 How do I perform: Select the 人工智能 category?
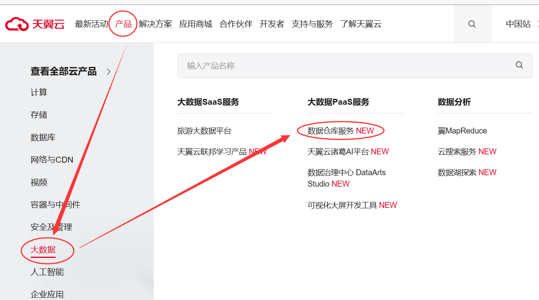47,272
